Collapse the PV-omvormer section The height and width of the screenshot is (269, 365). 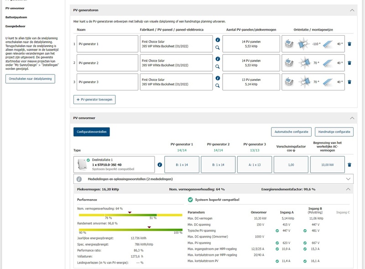352,118
